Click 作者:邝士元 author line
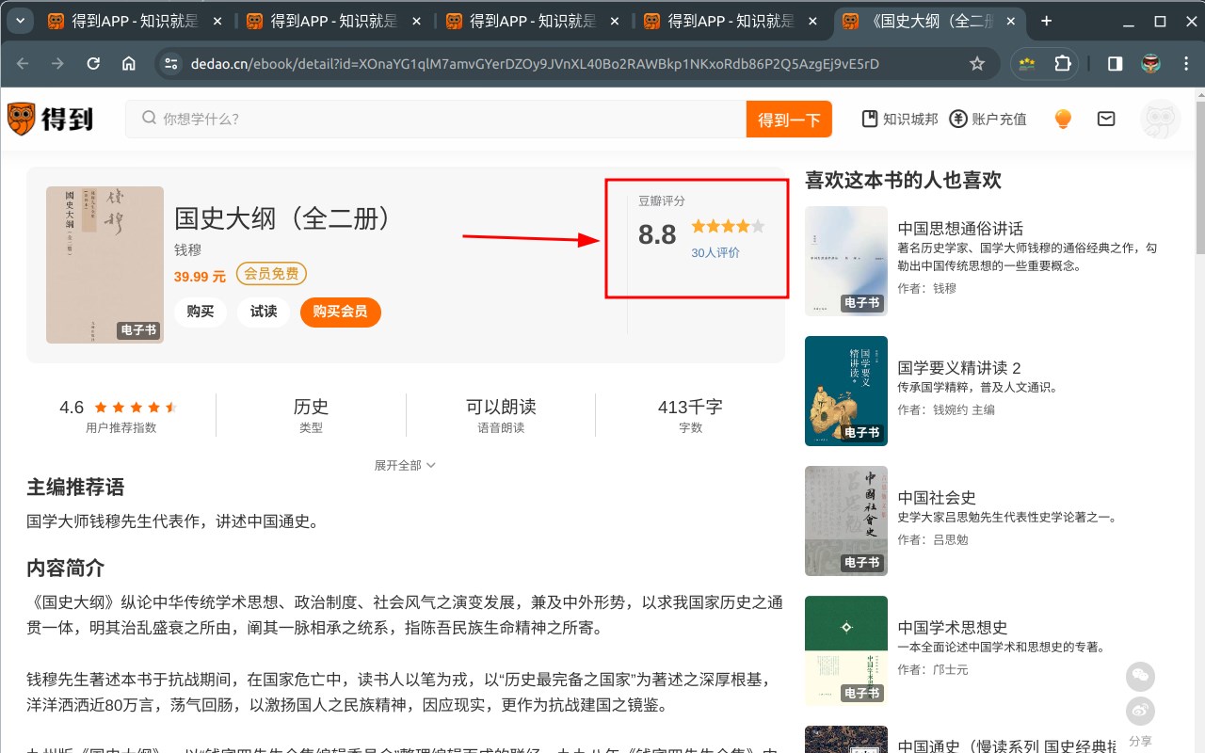 point(933,669)
